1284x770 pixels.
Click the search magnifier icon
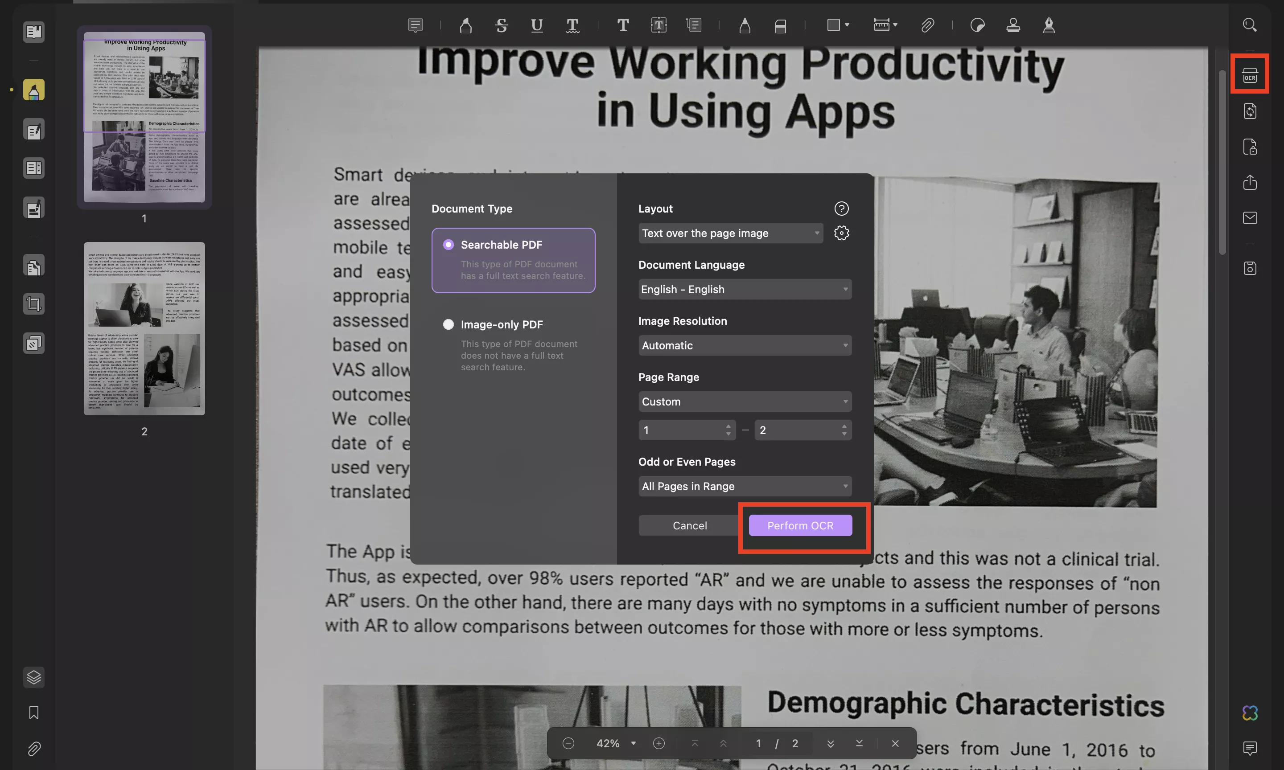1249,25
